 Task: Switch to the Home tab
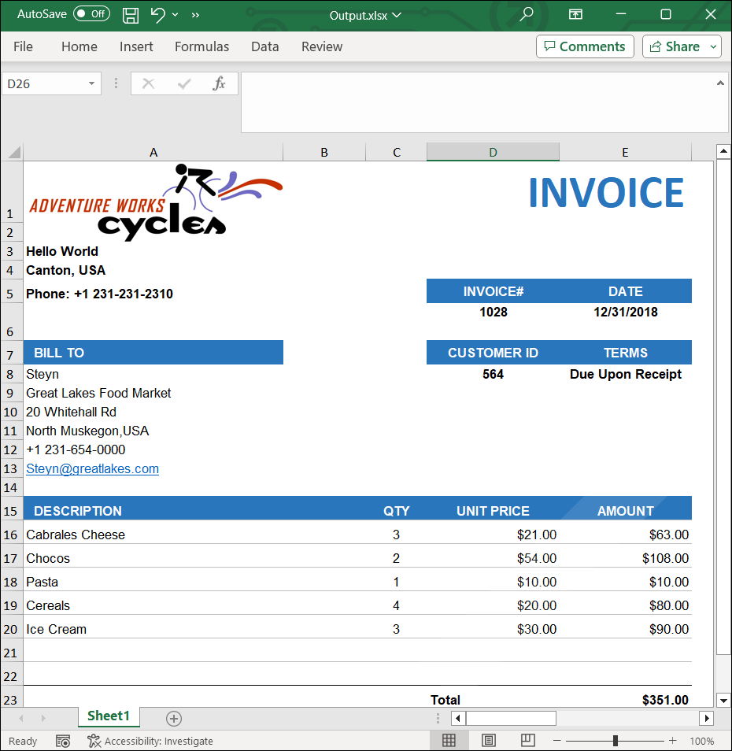coord(79,46)
